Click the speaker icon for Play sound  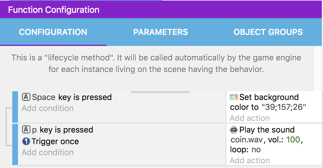[234, 130]
